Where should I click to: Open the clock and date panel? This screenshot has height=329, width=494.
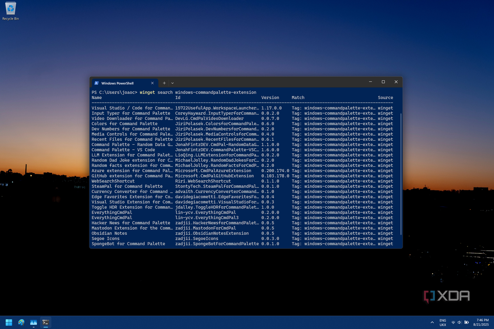(x=481, y=322)
